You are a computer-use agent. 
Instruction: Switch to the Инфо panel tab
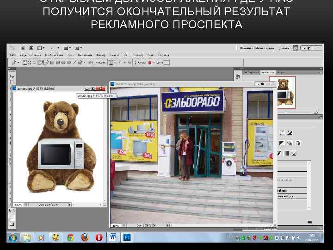(280, 73)
